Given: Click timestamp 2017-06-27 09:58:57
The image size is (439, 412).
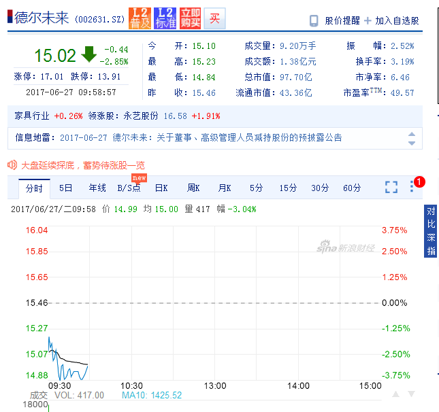Looking at the screenshot, I should (71, 92).
